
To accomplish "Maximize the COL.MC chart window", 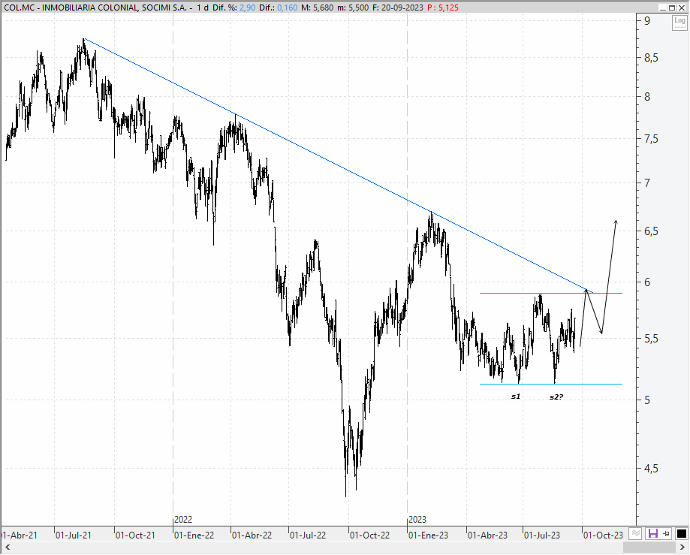I will click(x=672, y=8).
